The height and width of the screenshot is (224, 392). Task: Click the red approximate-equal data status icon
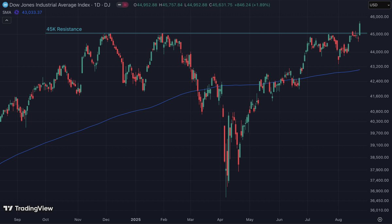pos(125,5)
